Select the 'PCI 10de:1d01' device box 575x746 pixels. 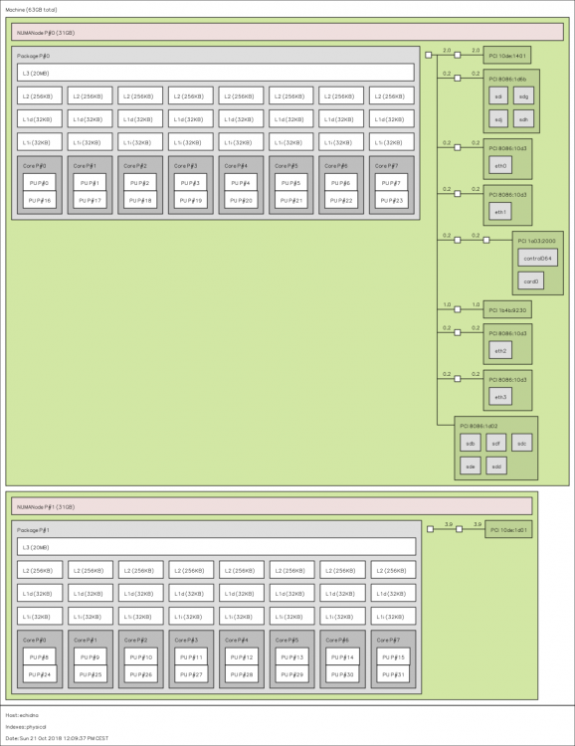(508, 529)
